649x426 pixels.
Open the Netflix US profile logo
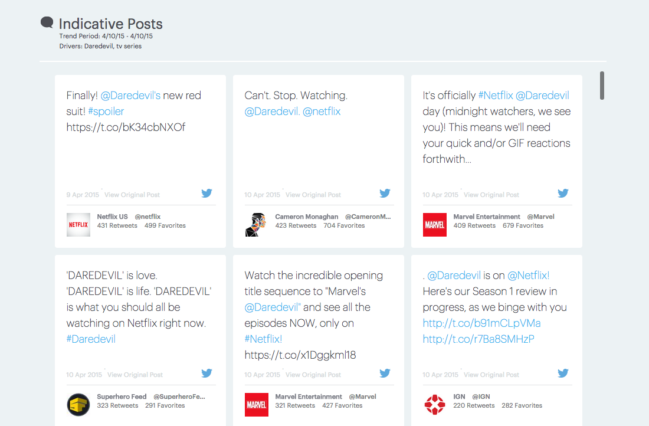pos(78,225)
